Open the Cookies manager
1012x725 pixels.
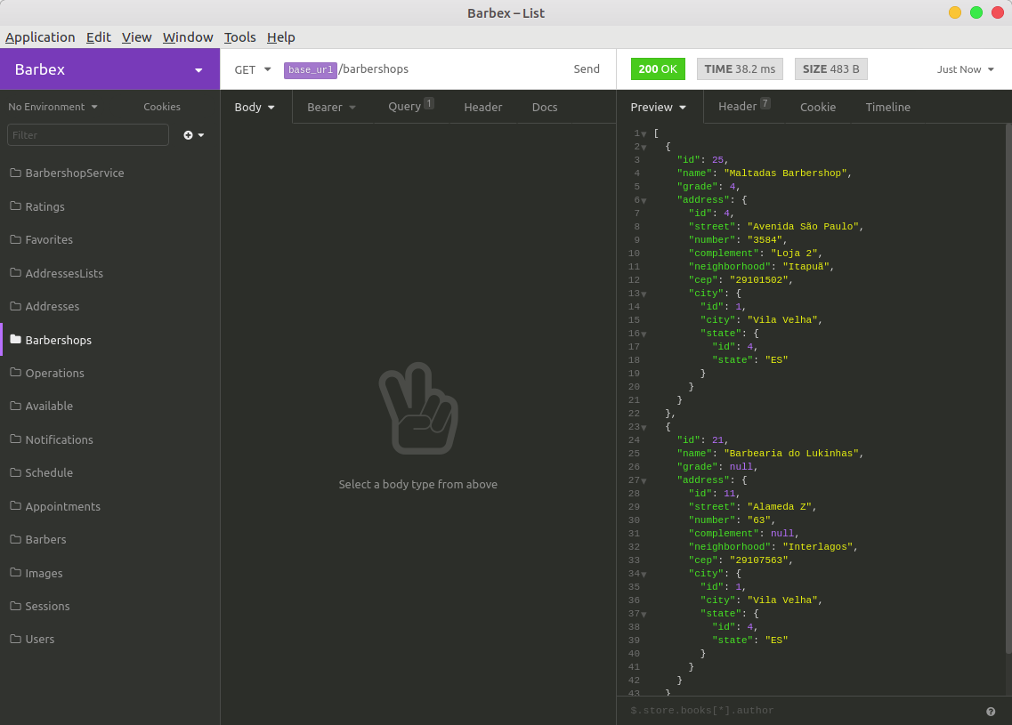click(162, 107)
